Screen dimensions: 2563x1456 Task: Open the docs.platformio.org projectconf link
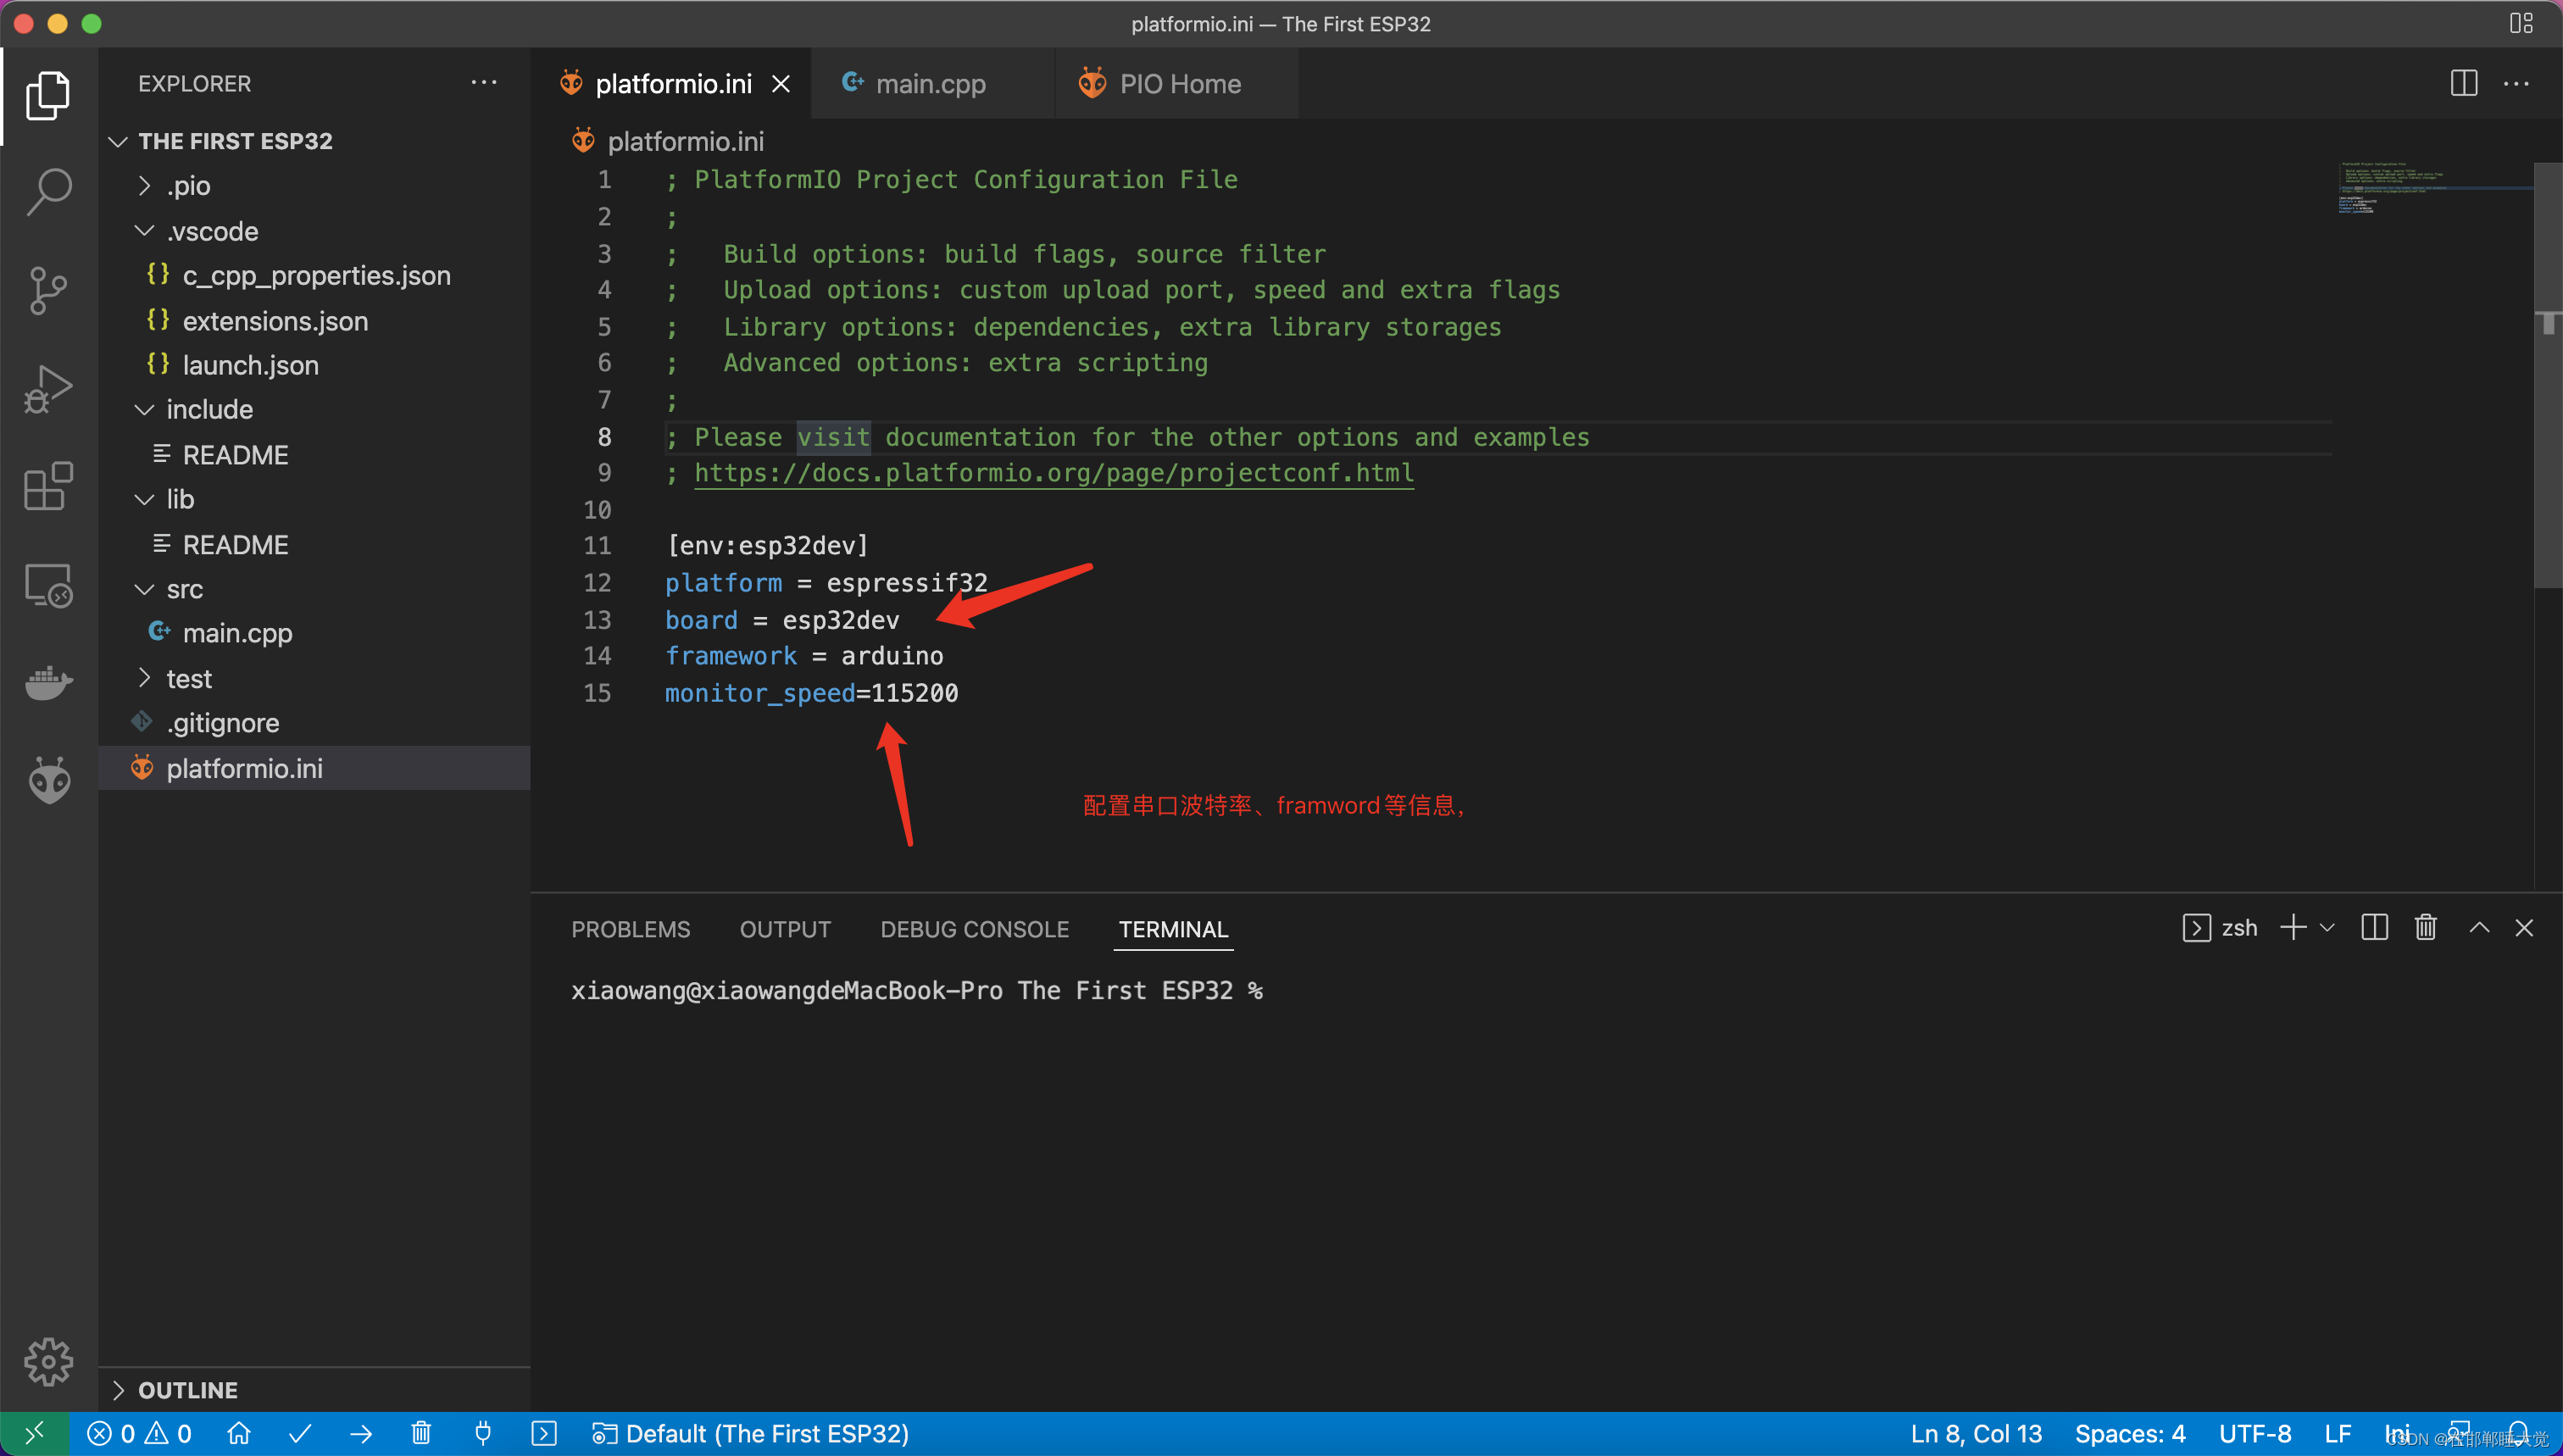point(1053,473)
